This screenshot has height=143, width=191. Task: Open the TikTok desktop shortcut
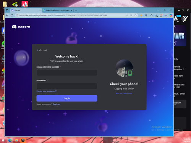pos(25,4)
